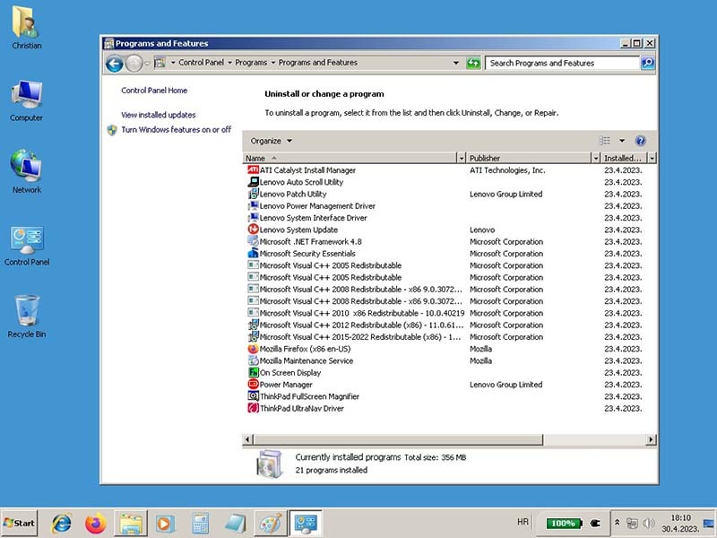Image resolution: width=717 pixels, height=538 pixels.
Task: Open Firefox from the taskbar
Action: point(95,523)
